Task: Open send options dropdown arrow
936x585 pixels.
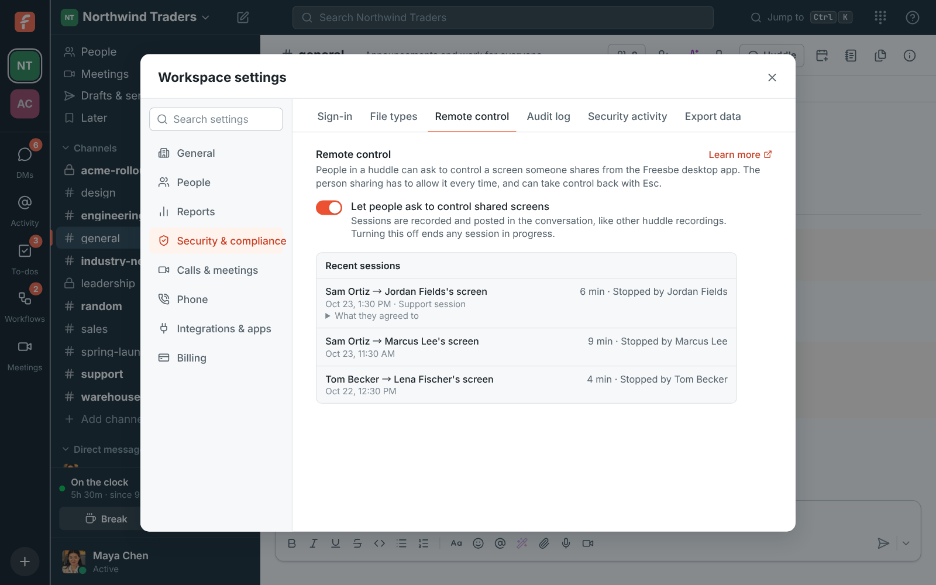Action: 906,543
